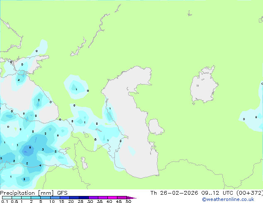Click the '15' legend scale label
The height and width of the screenshot is (203, 263).
[61, 201]
